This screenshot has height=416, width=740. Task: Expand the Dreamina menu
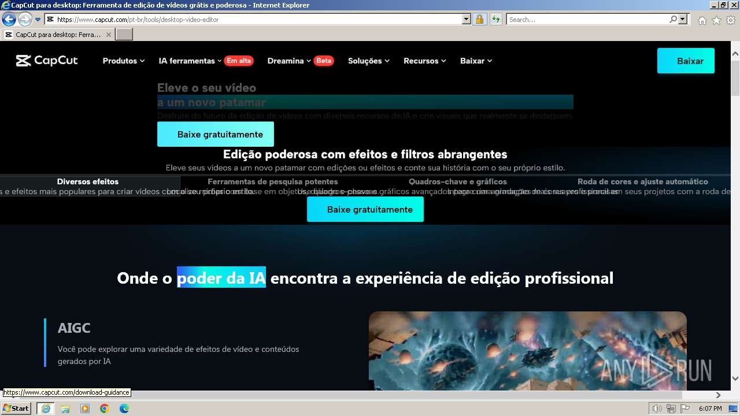coord(289,61)
